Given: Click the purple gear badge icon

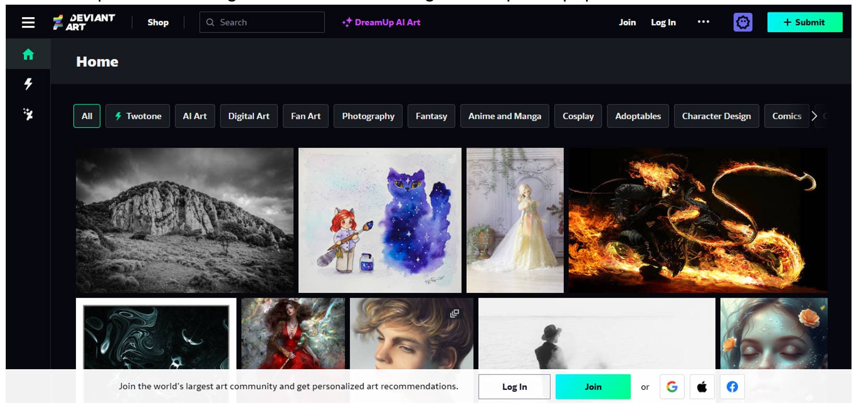Looking at the screenshot, I should [743, 22].
